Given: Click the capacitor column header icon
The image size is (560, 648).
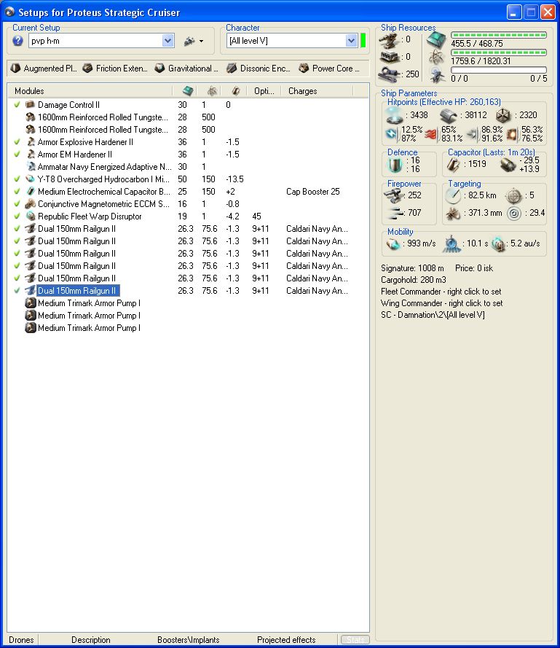Looking at the screenshot, I should tap(236, 91).
